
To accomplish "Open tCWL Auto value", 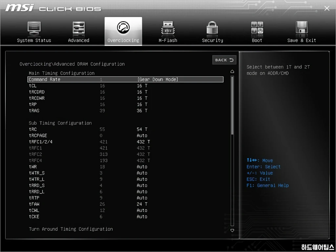I will 142,210.
